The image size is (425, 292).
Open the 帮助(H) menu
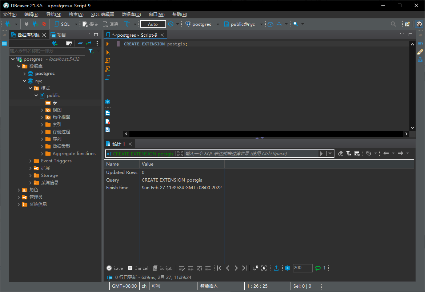180,15
